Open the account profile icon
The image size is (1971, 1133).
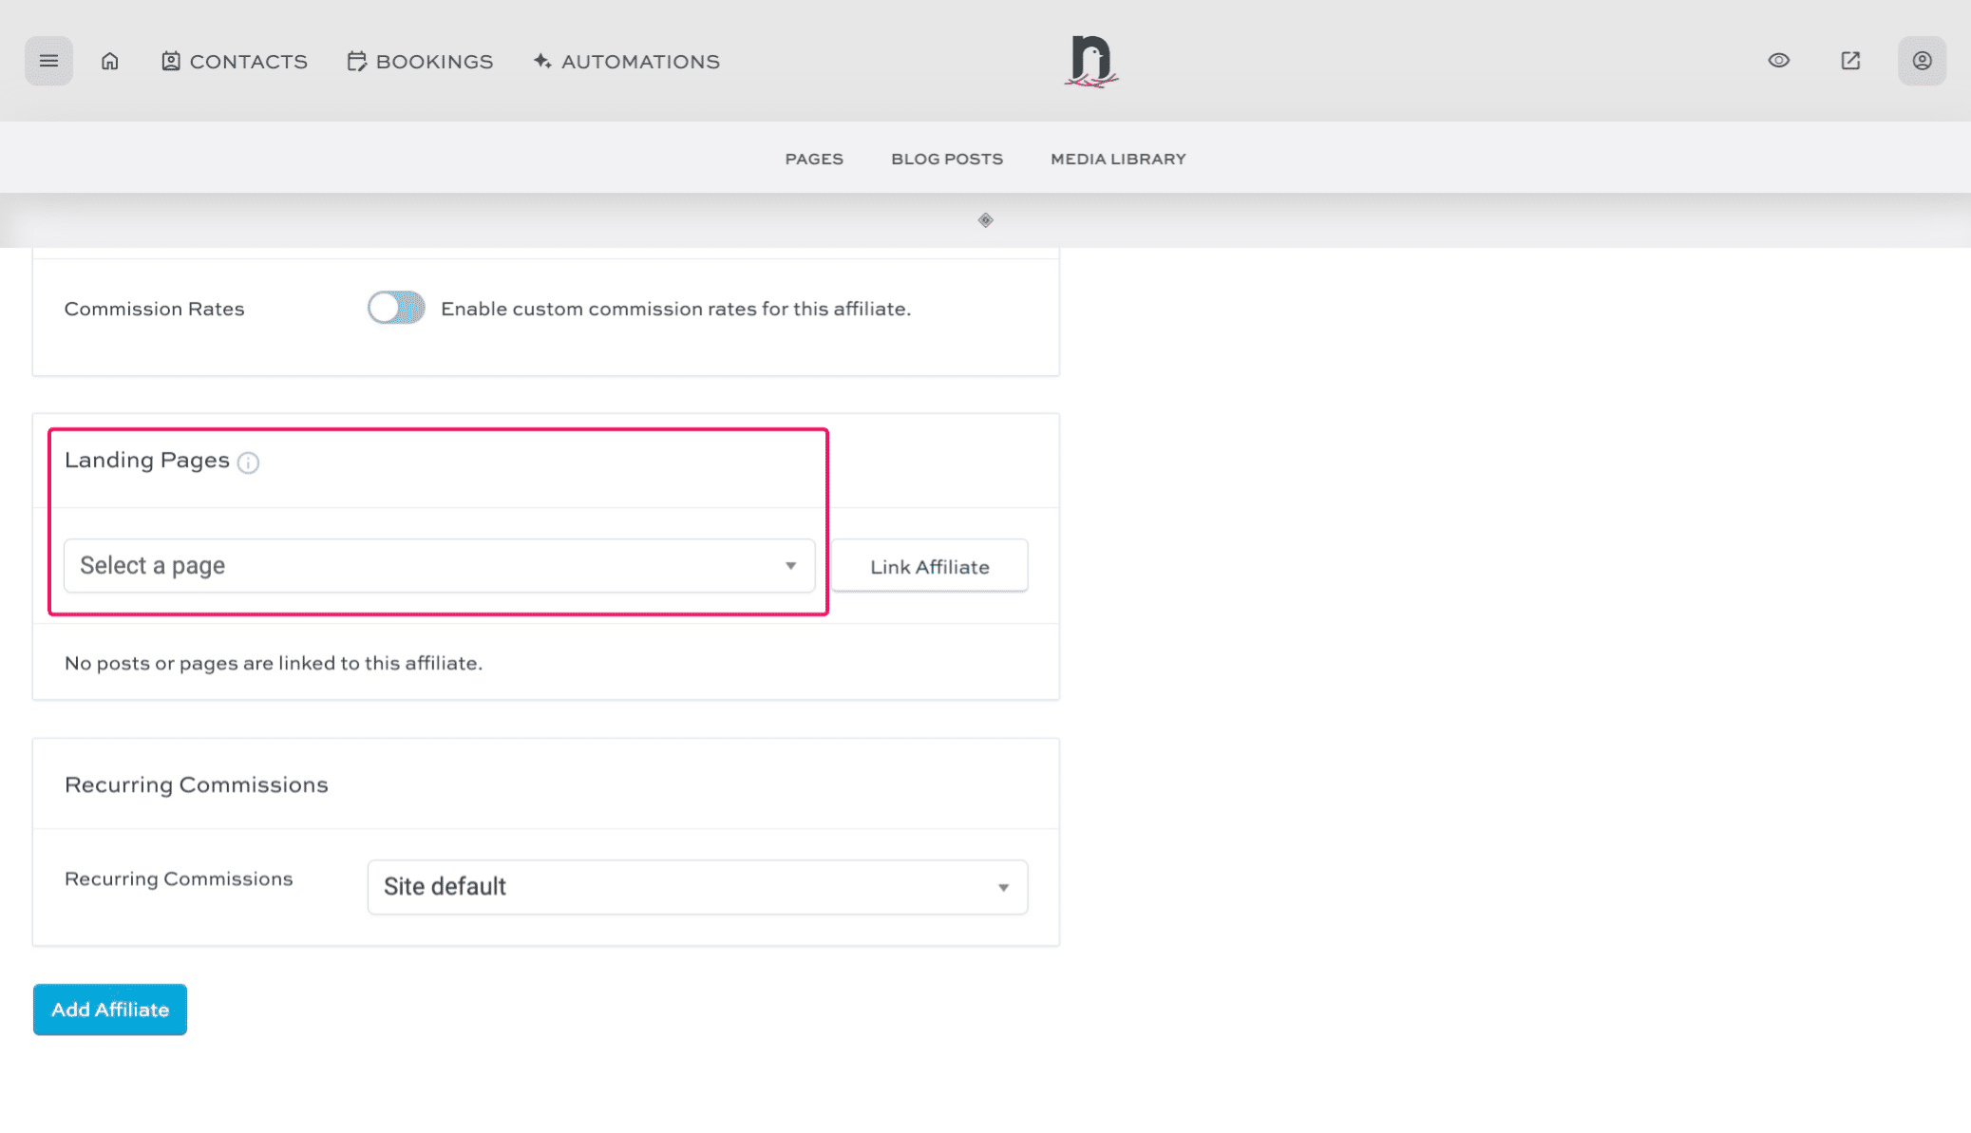[1922, 60]
